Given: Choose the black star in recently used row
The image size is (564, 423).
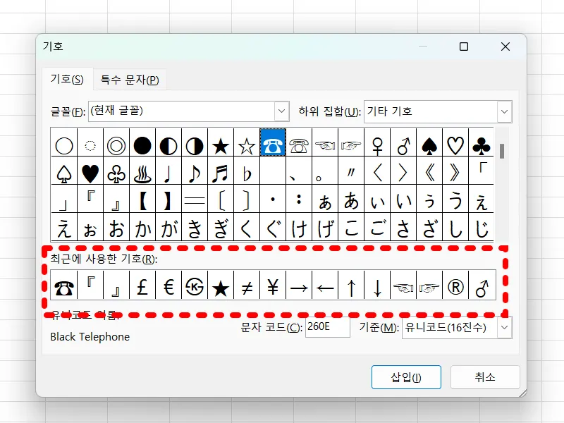Looking at the screenshot, I should pos(221,285).
